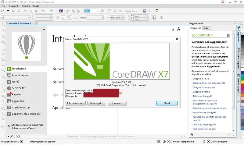This screenshot has width=244, height=145.
Task: Click the nudge distance field 0,001 mm
Action: pos(116,18)
